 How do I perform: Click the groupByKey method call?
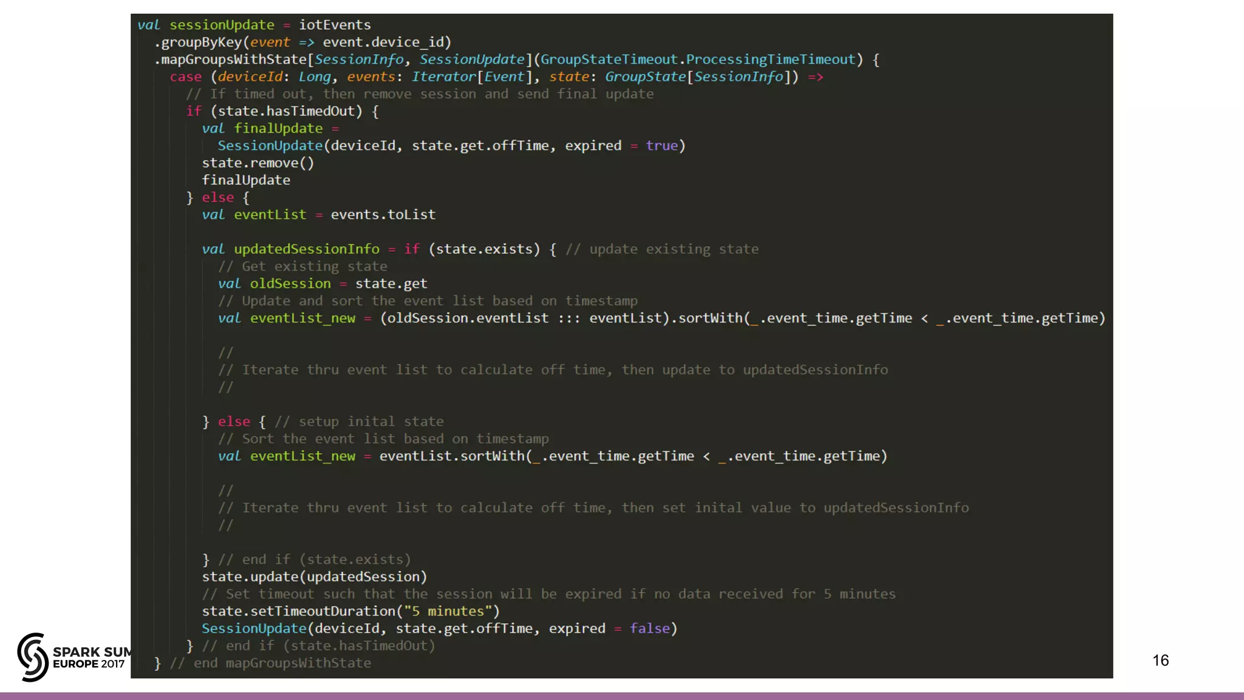(200, 42)
